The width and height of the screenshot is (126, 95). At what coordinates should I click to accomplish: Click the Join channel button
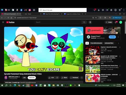[x=24, y=78]
